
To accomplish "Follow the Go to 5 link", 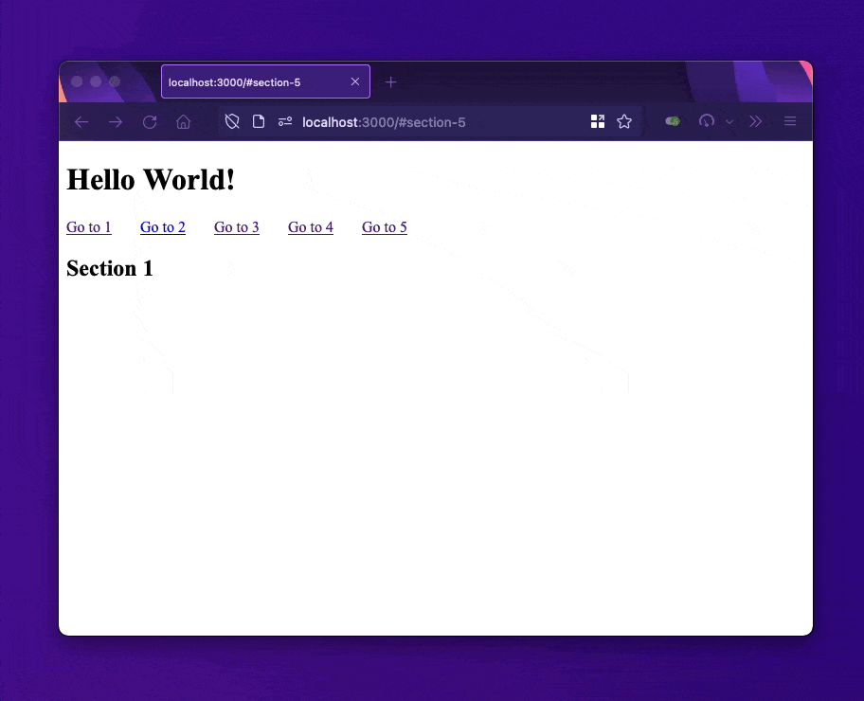I will 384,227.
